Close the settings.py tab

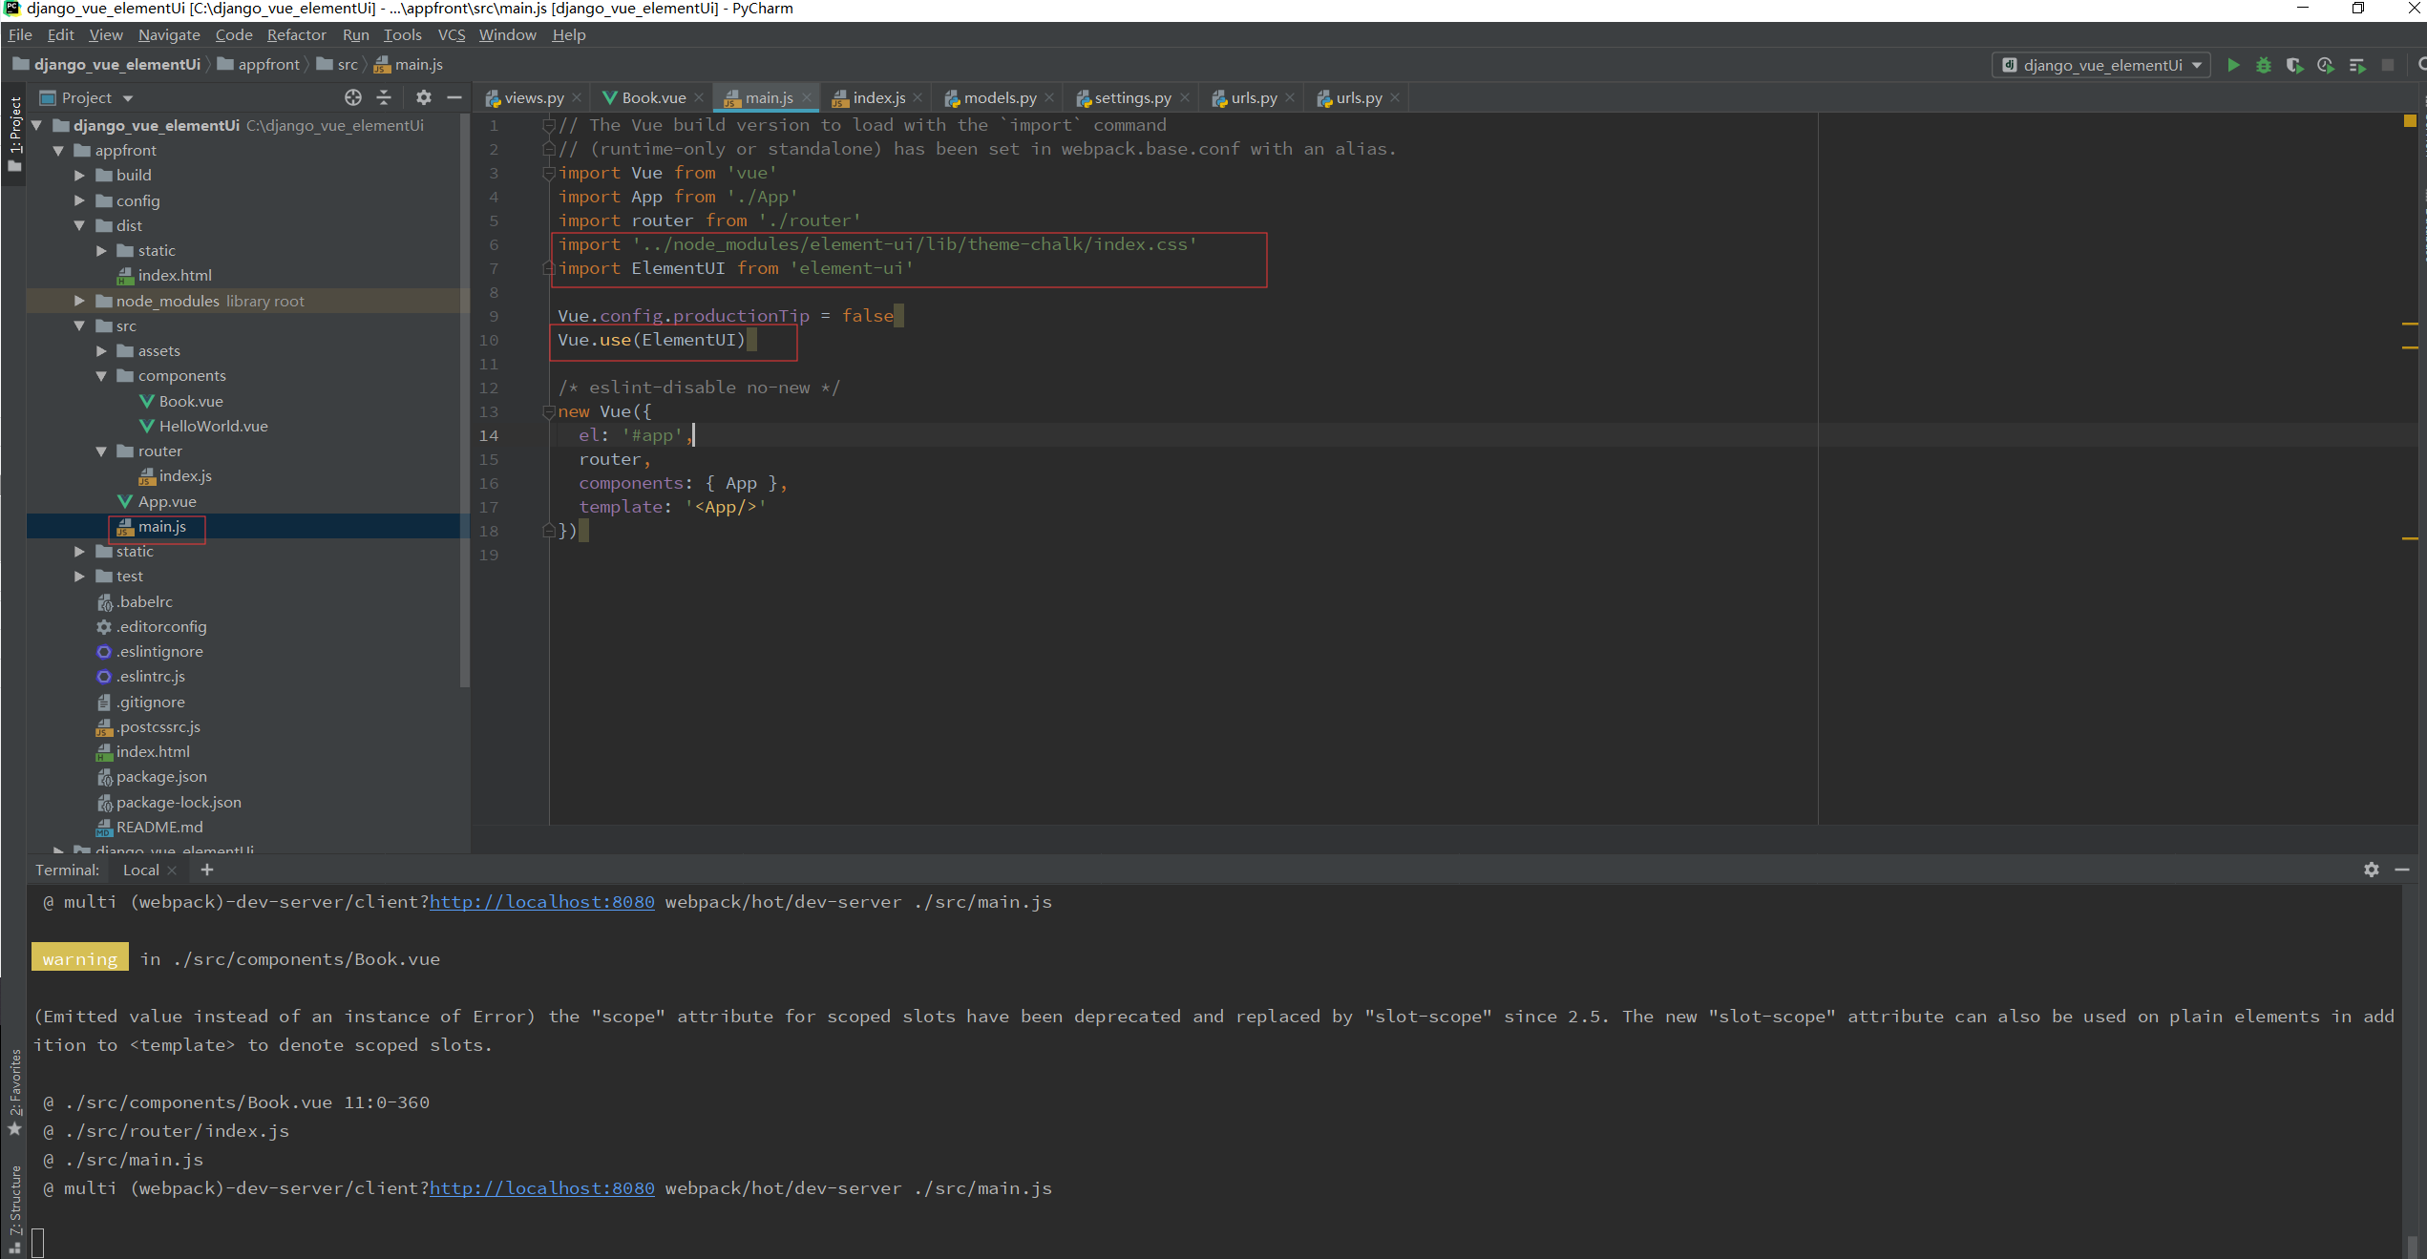(1185, 97)
